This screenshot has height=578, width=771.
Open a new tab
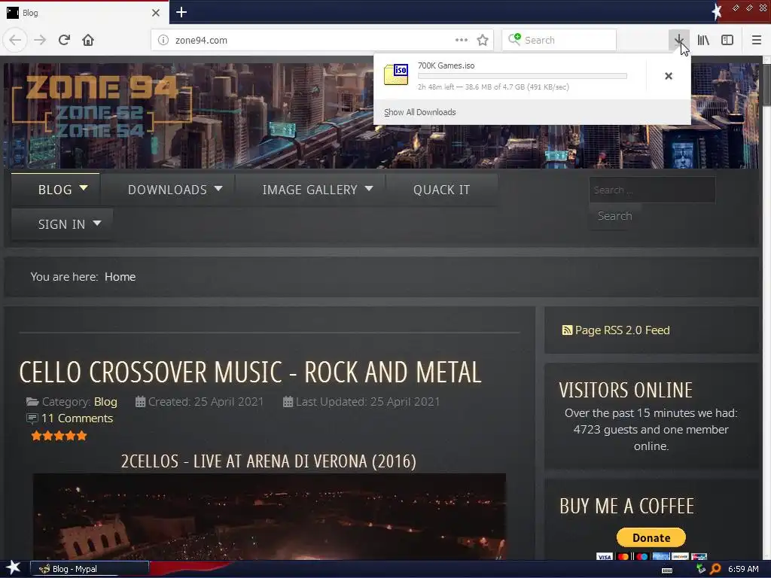[x=181, y=12]
